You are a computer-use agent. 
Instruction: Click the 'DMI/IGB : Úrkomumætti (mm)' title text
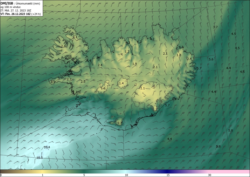[20, 3]
